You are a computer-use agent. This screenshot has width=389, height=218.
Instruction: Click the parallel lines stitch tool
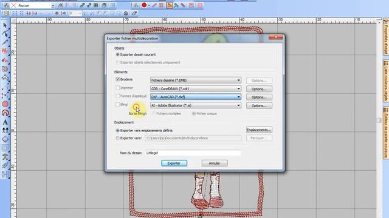tap(5, 165)
